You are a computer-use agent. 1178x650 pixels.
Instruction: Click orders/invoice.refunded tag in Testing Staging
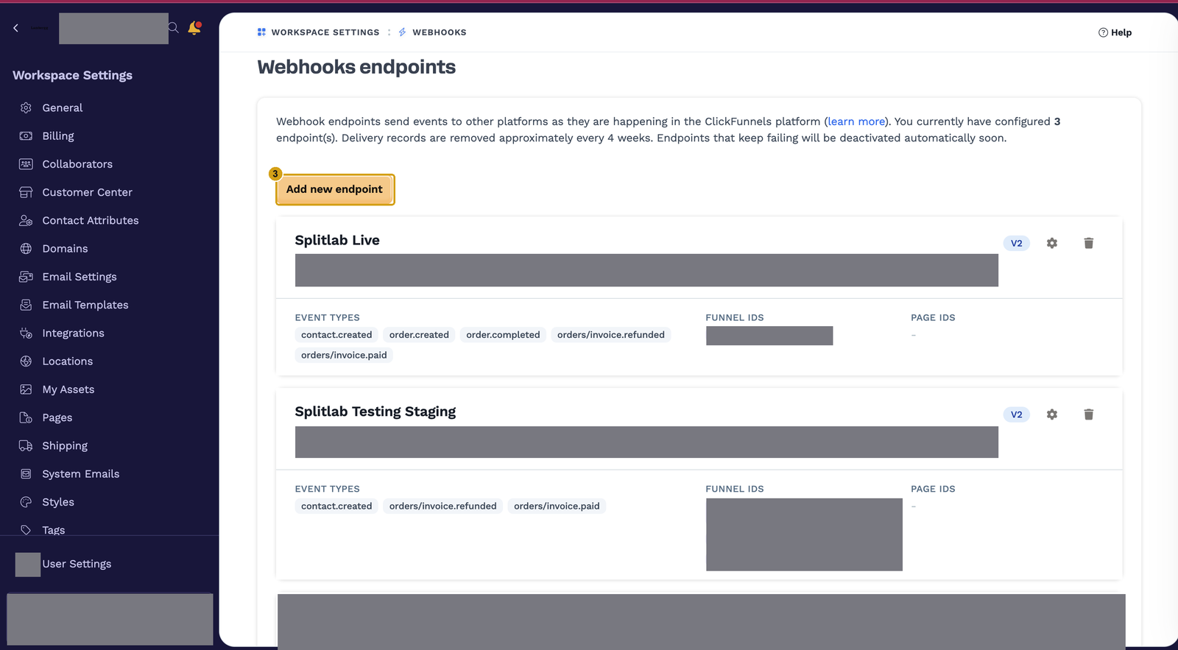click(443, 506)
